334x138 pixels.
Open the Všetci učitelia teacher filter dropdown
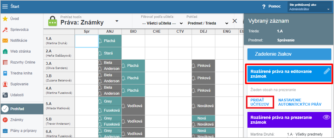click(162, 23)
